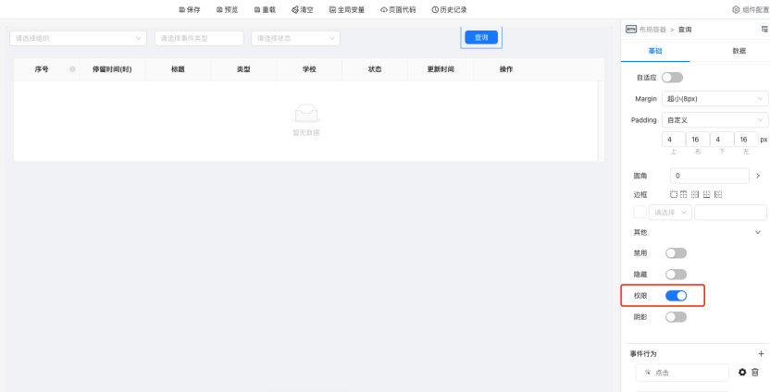Viewport: 770px width, 392px height.
Task: Click the settings icon in 序号 column header
Action: 72,69
